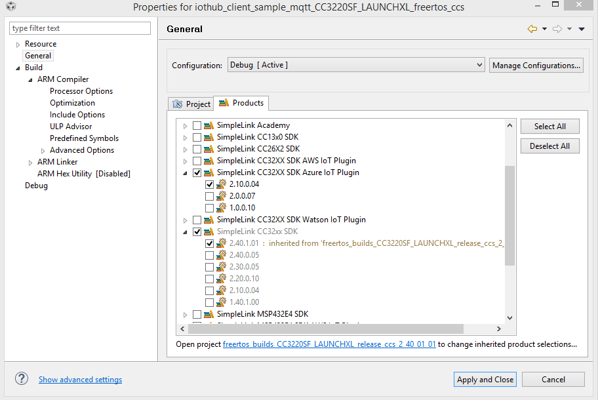Click the type filter text field

coord(80,28)
